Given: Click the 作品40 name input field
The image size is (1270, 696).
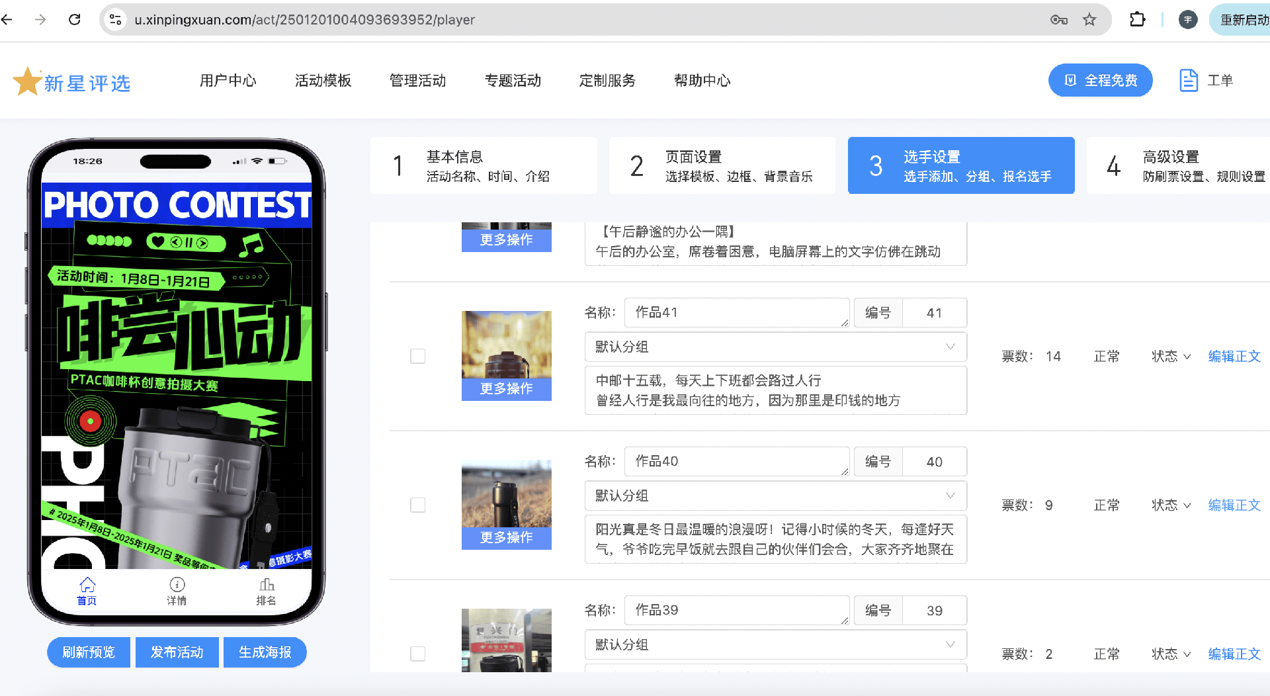Looking at the screenshot, I should click(x=737, y=461).
